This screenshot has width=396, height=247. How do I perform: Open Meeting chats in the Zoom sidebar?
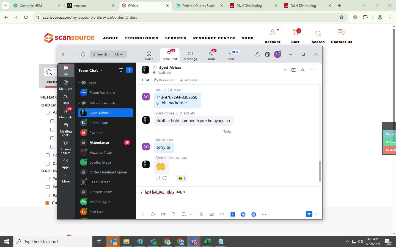click(x=66, y=130)
